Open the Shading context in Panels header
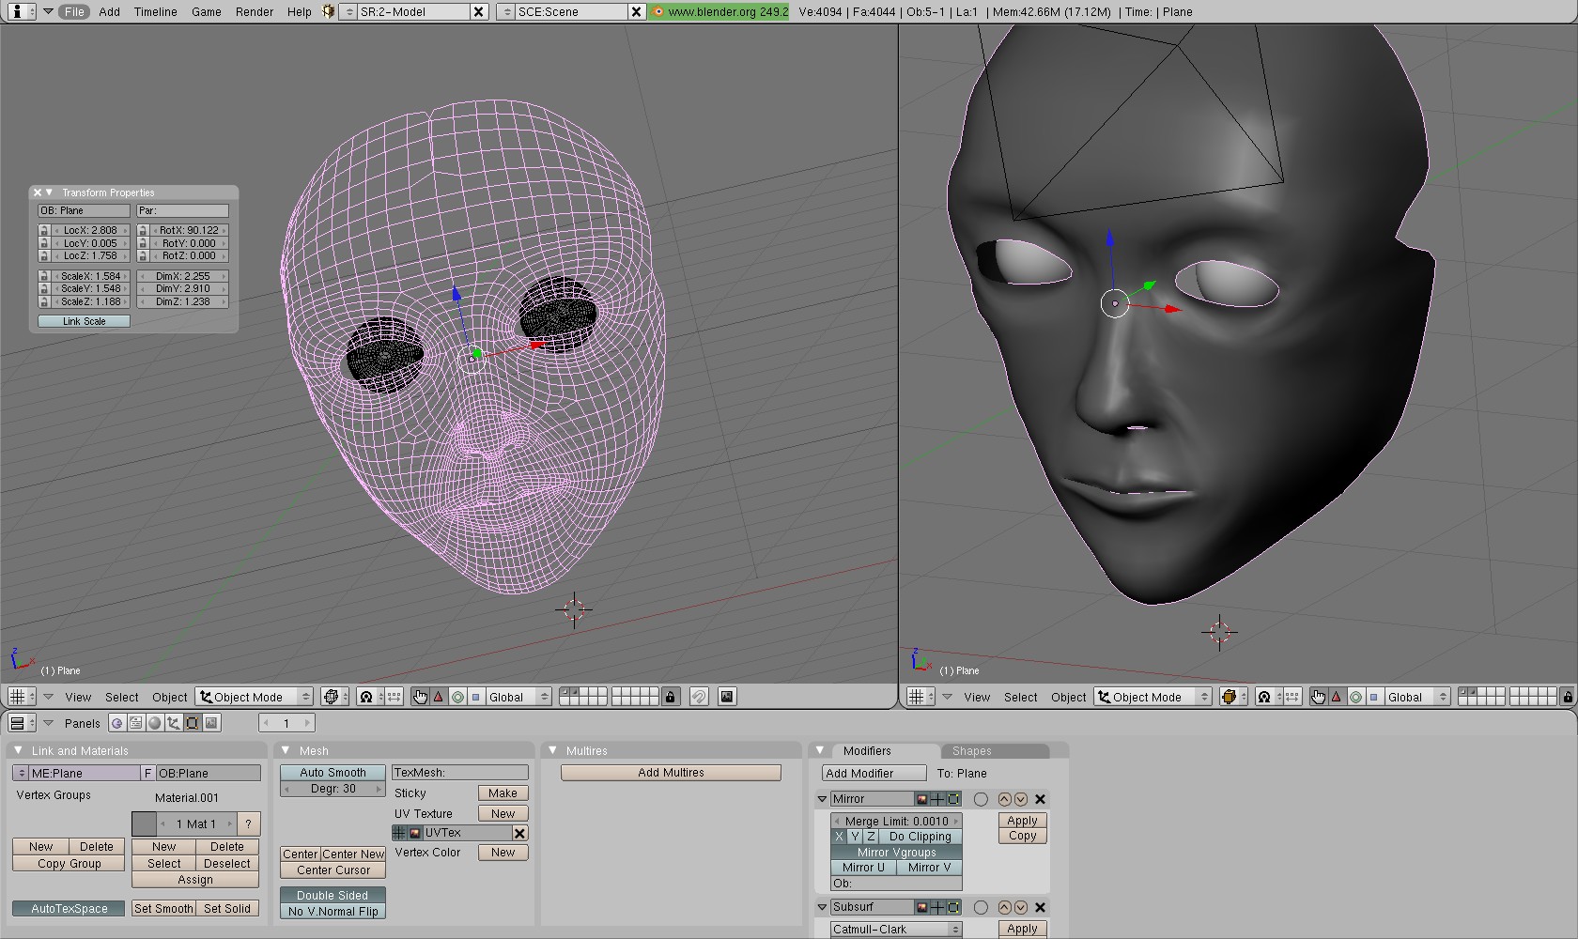This screenshot has height=939, width=1578. pyautogui.click(x=155, y=723)
